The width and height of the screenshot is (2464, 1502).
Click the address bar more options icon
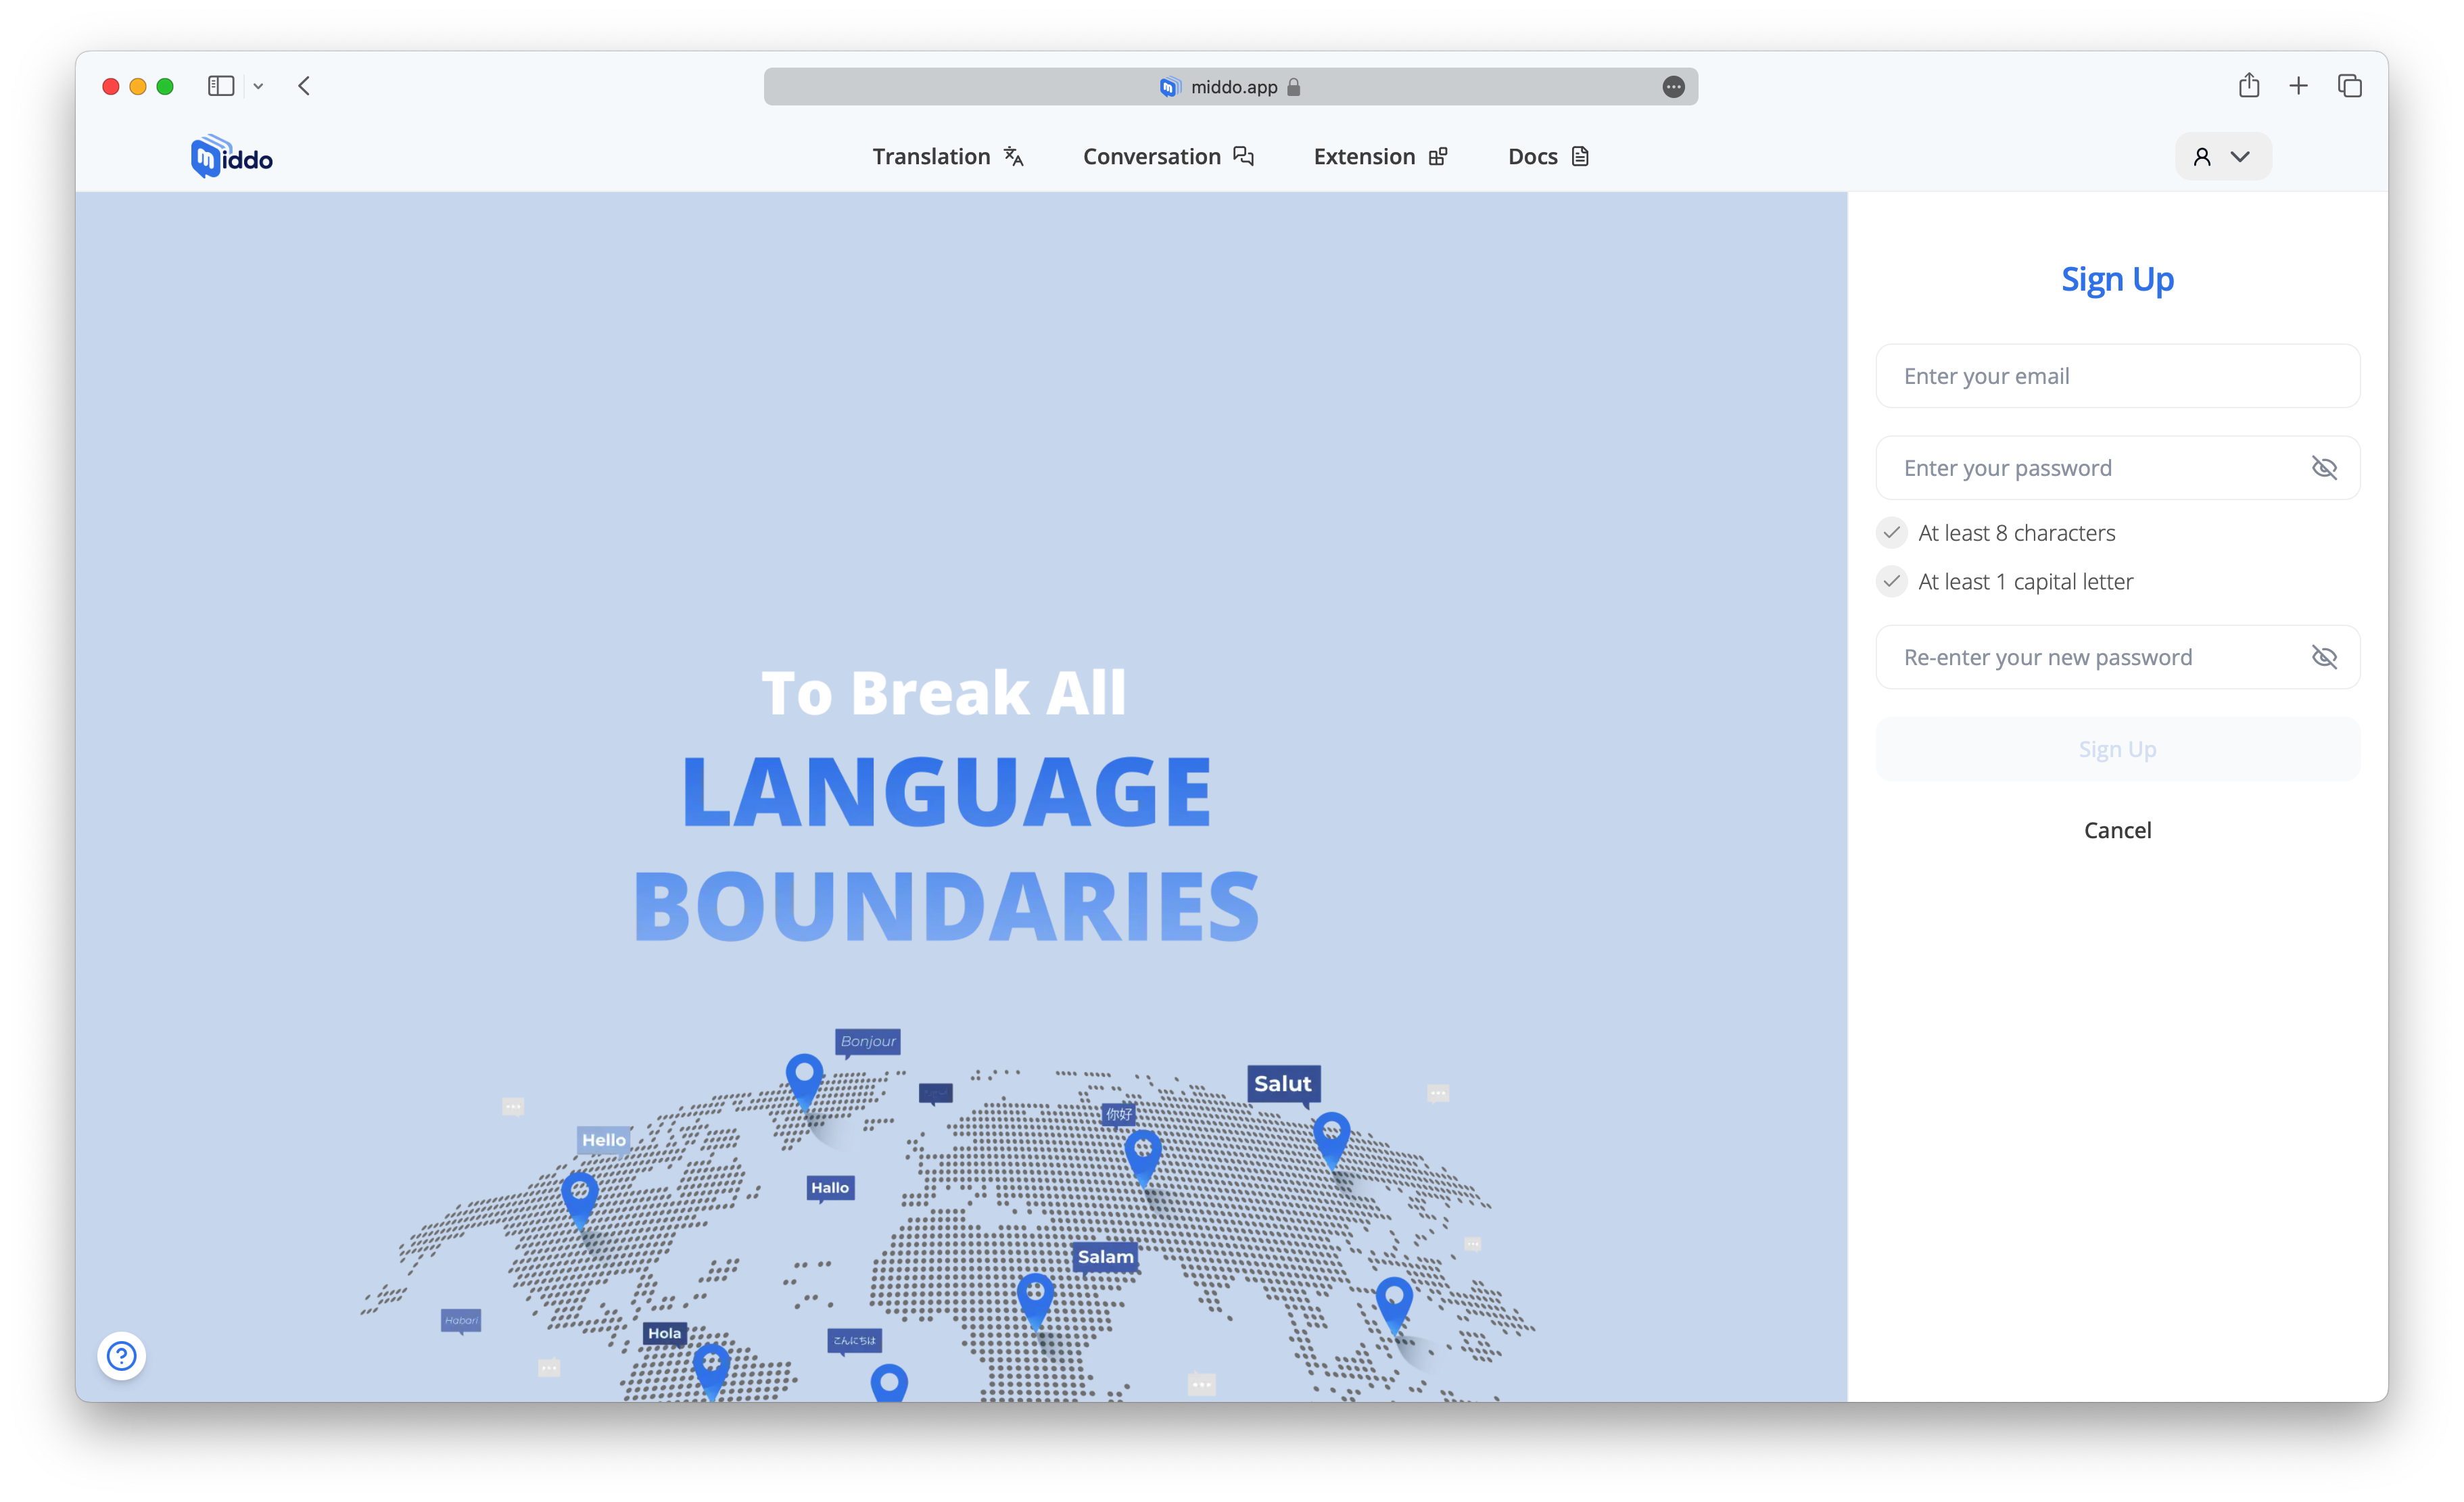pyautogui.click(x=1673, y=87)
